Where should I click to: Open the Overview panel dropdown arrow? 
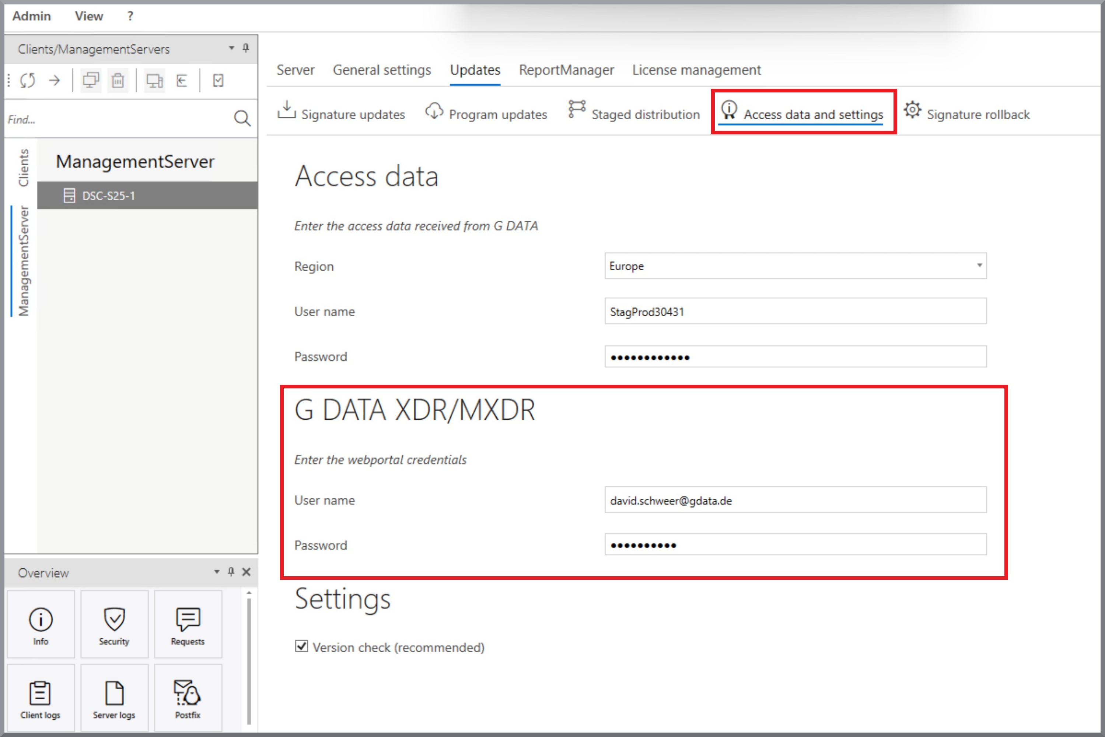pos(217,572)
